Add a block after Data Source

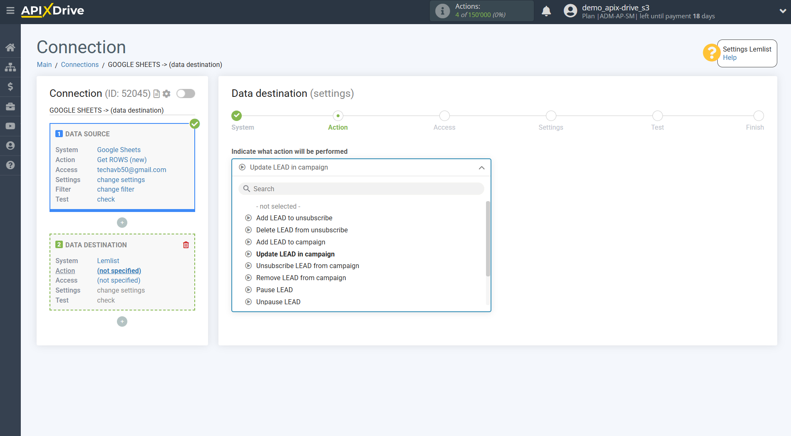pos(122,223)
